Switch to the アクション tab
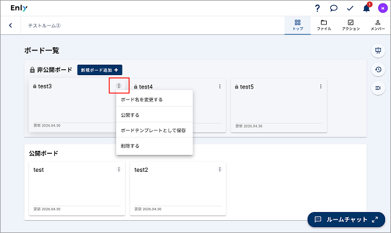Screen dimensions: 391x233 coord(351,25)
